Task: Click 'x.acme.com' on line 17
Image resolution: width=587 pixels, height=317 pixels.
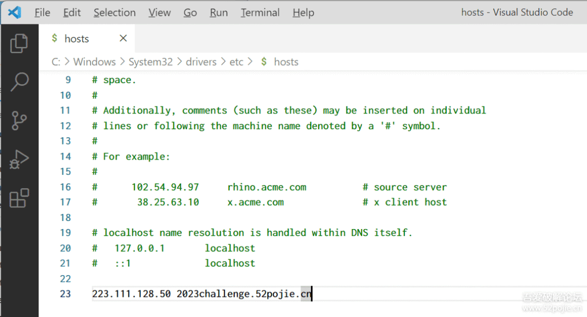Action: pyautogui.click(x=255, y=202)
